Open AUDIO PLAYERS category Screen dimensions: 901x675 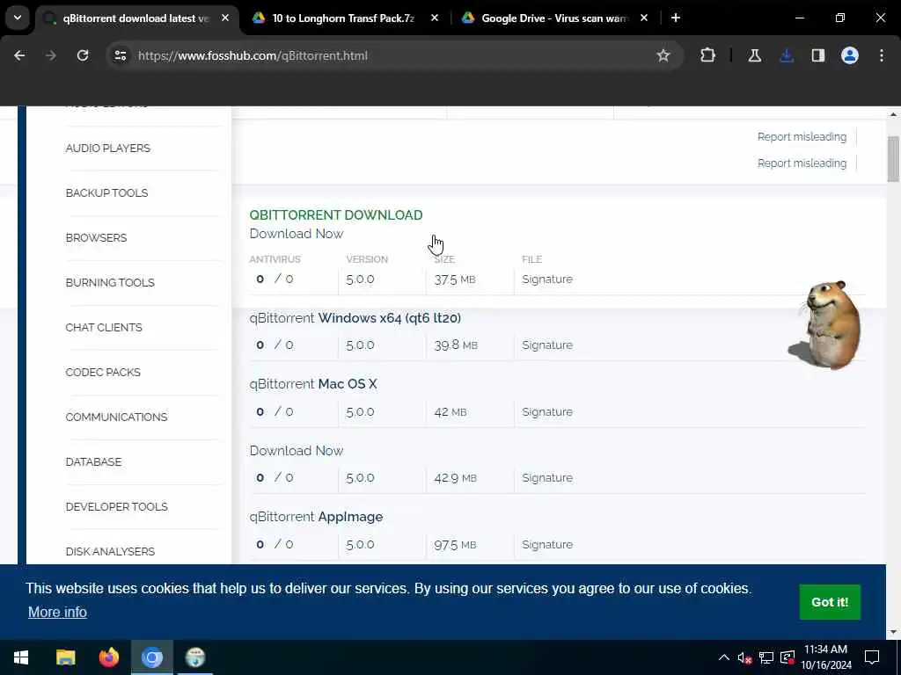[108, 148]
